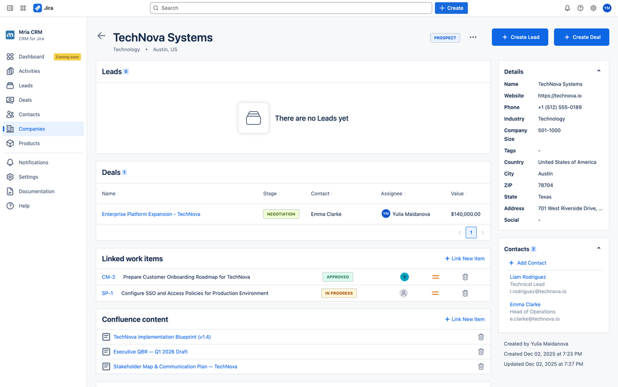Click the medium priority icon on SP-1

pyautogui.click(x=435, y=292)
